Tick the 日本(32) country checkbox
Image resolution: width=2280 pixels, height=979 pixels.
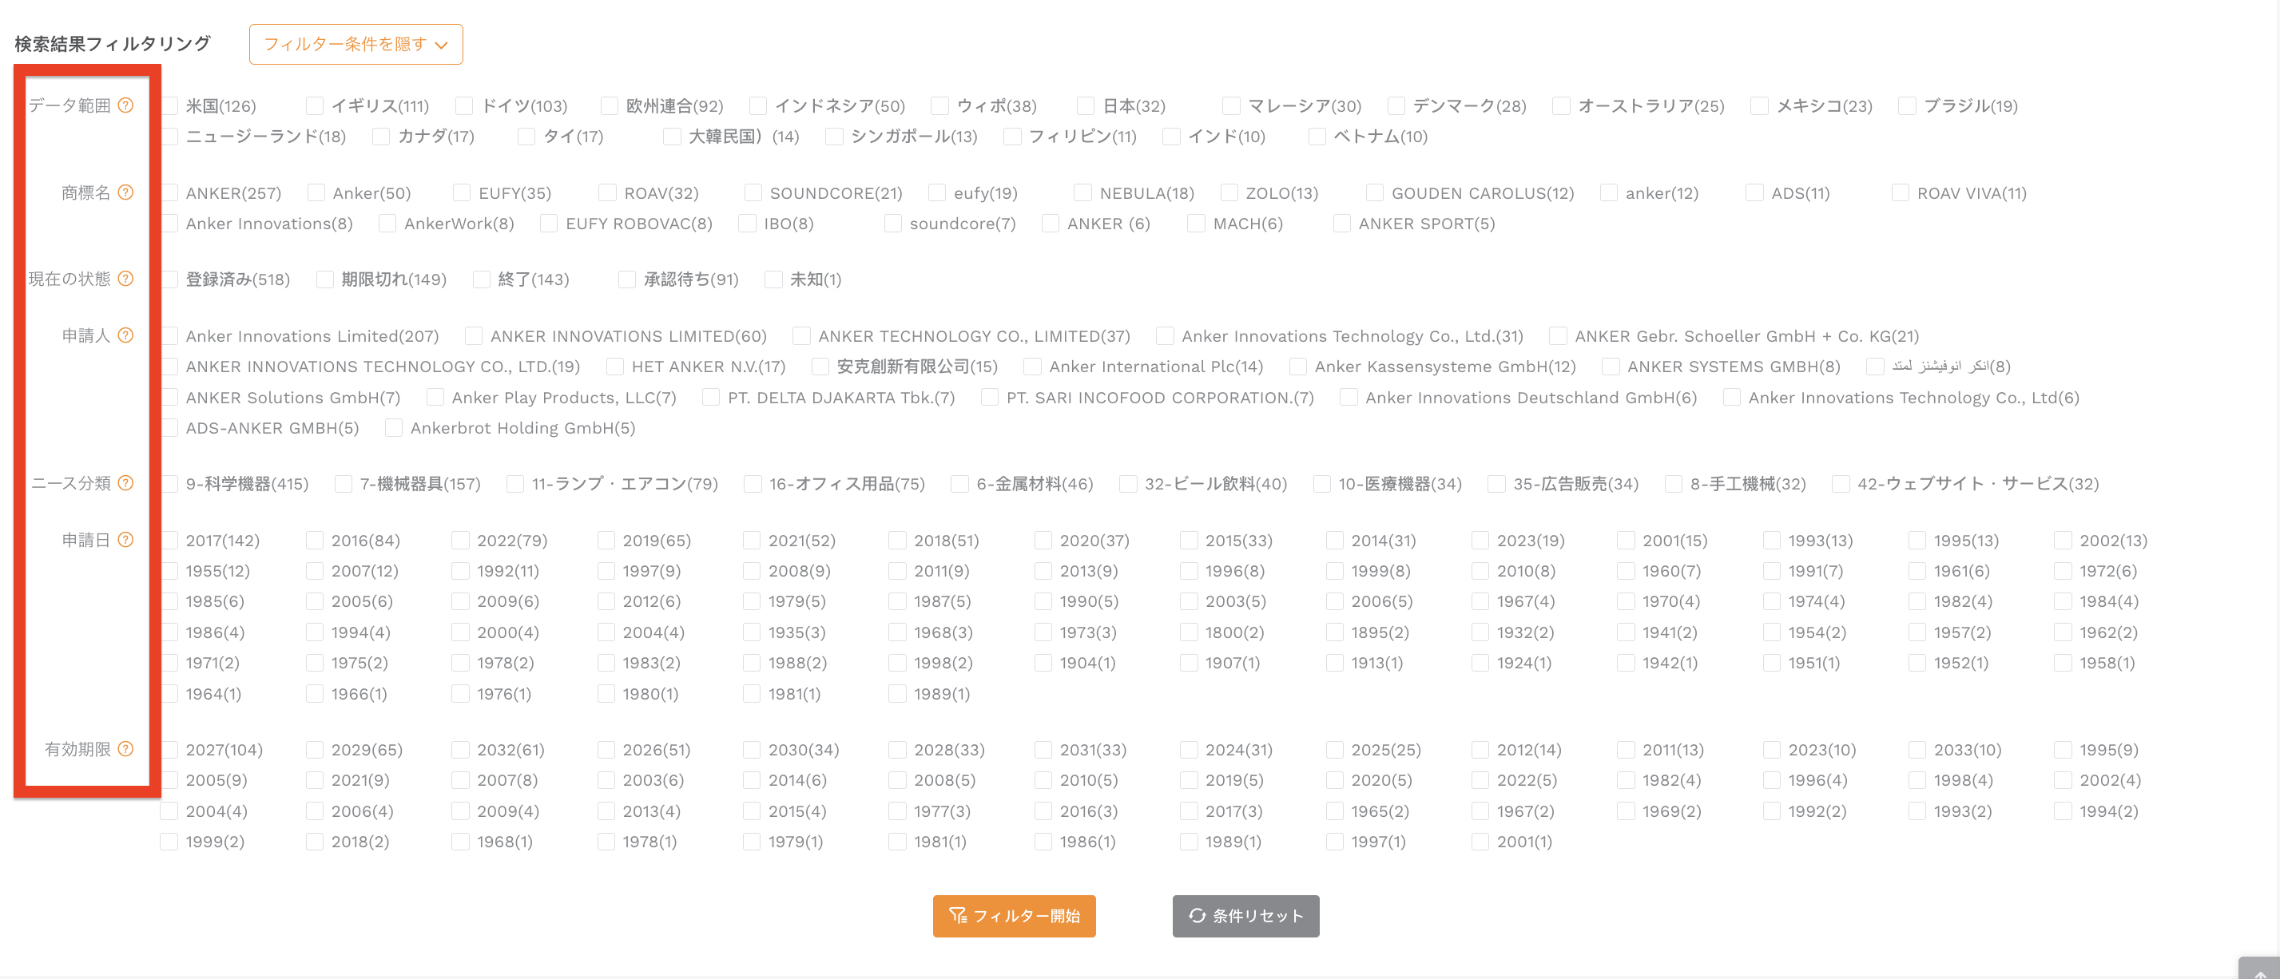1085,106
